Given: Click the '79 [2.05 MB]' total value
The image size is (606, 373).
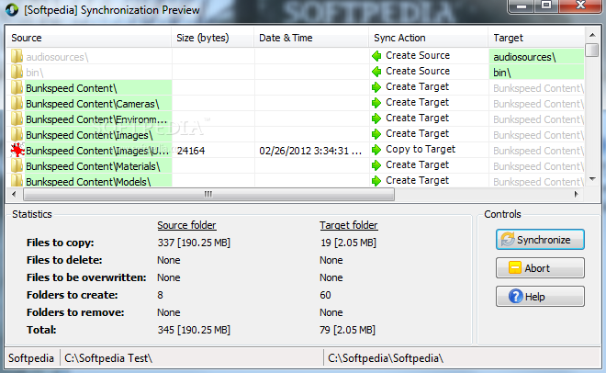Looking at the screenshot, I should pyautogui.click(x=347, y=330).
